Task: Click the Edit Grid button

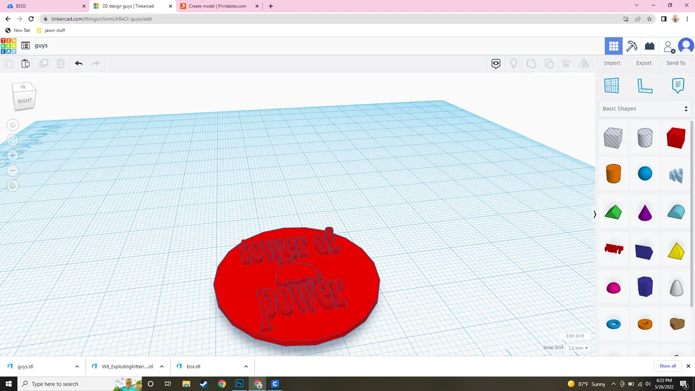Action: coord(575,336)
